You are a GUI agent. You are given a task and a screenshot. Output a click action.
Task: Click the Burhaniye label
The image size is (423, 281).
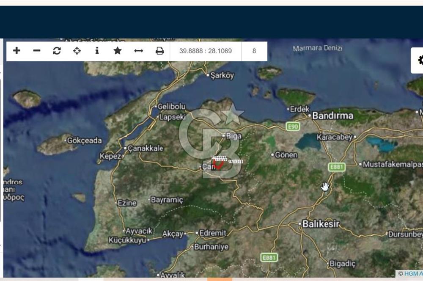[x=211, y=247]
